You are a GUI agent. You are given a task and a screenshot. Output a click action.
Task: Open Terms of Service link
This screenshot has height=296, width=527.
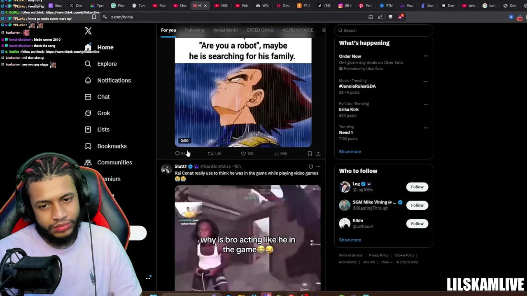click(350, 255)
